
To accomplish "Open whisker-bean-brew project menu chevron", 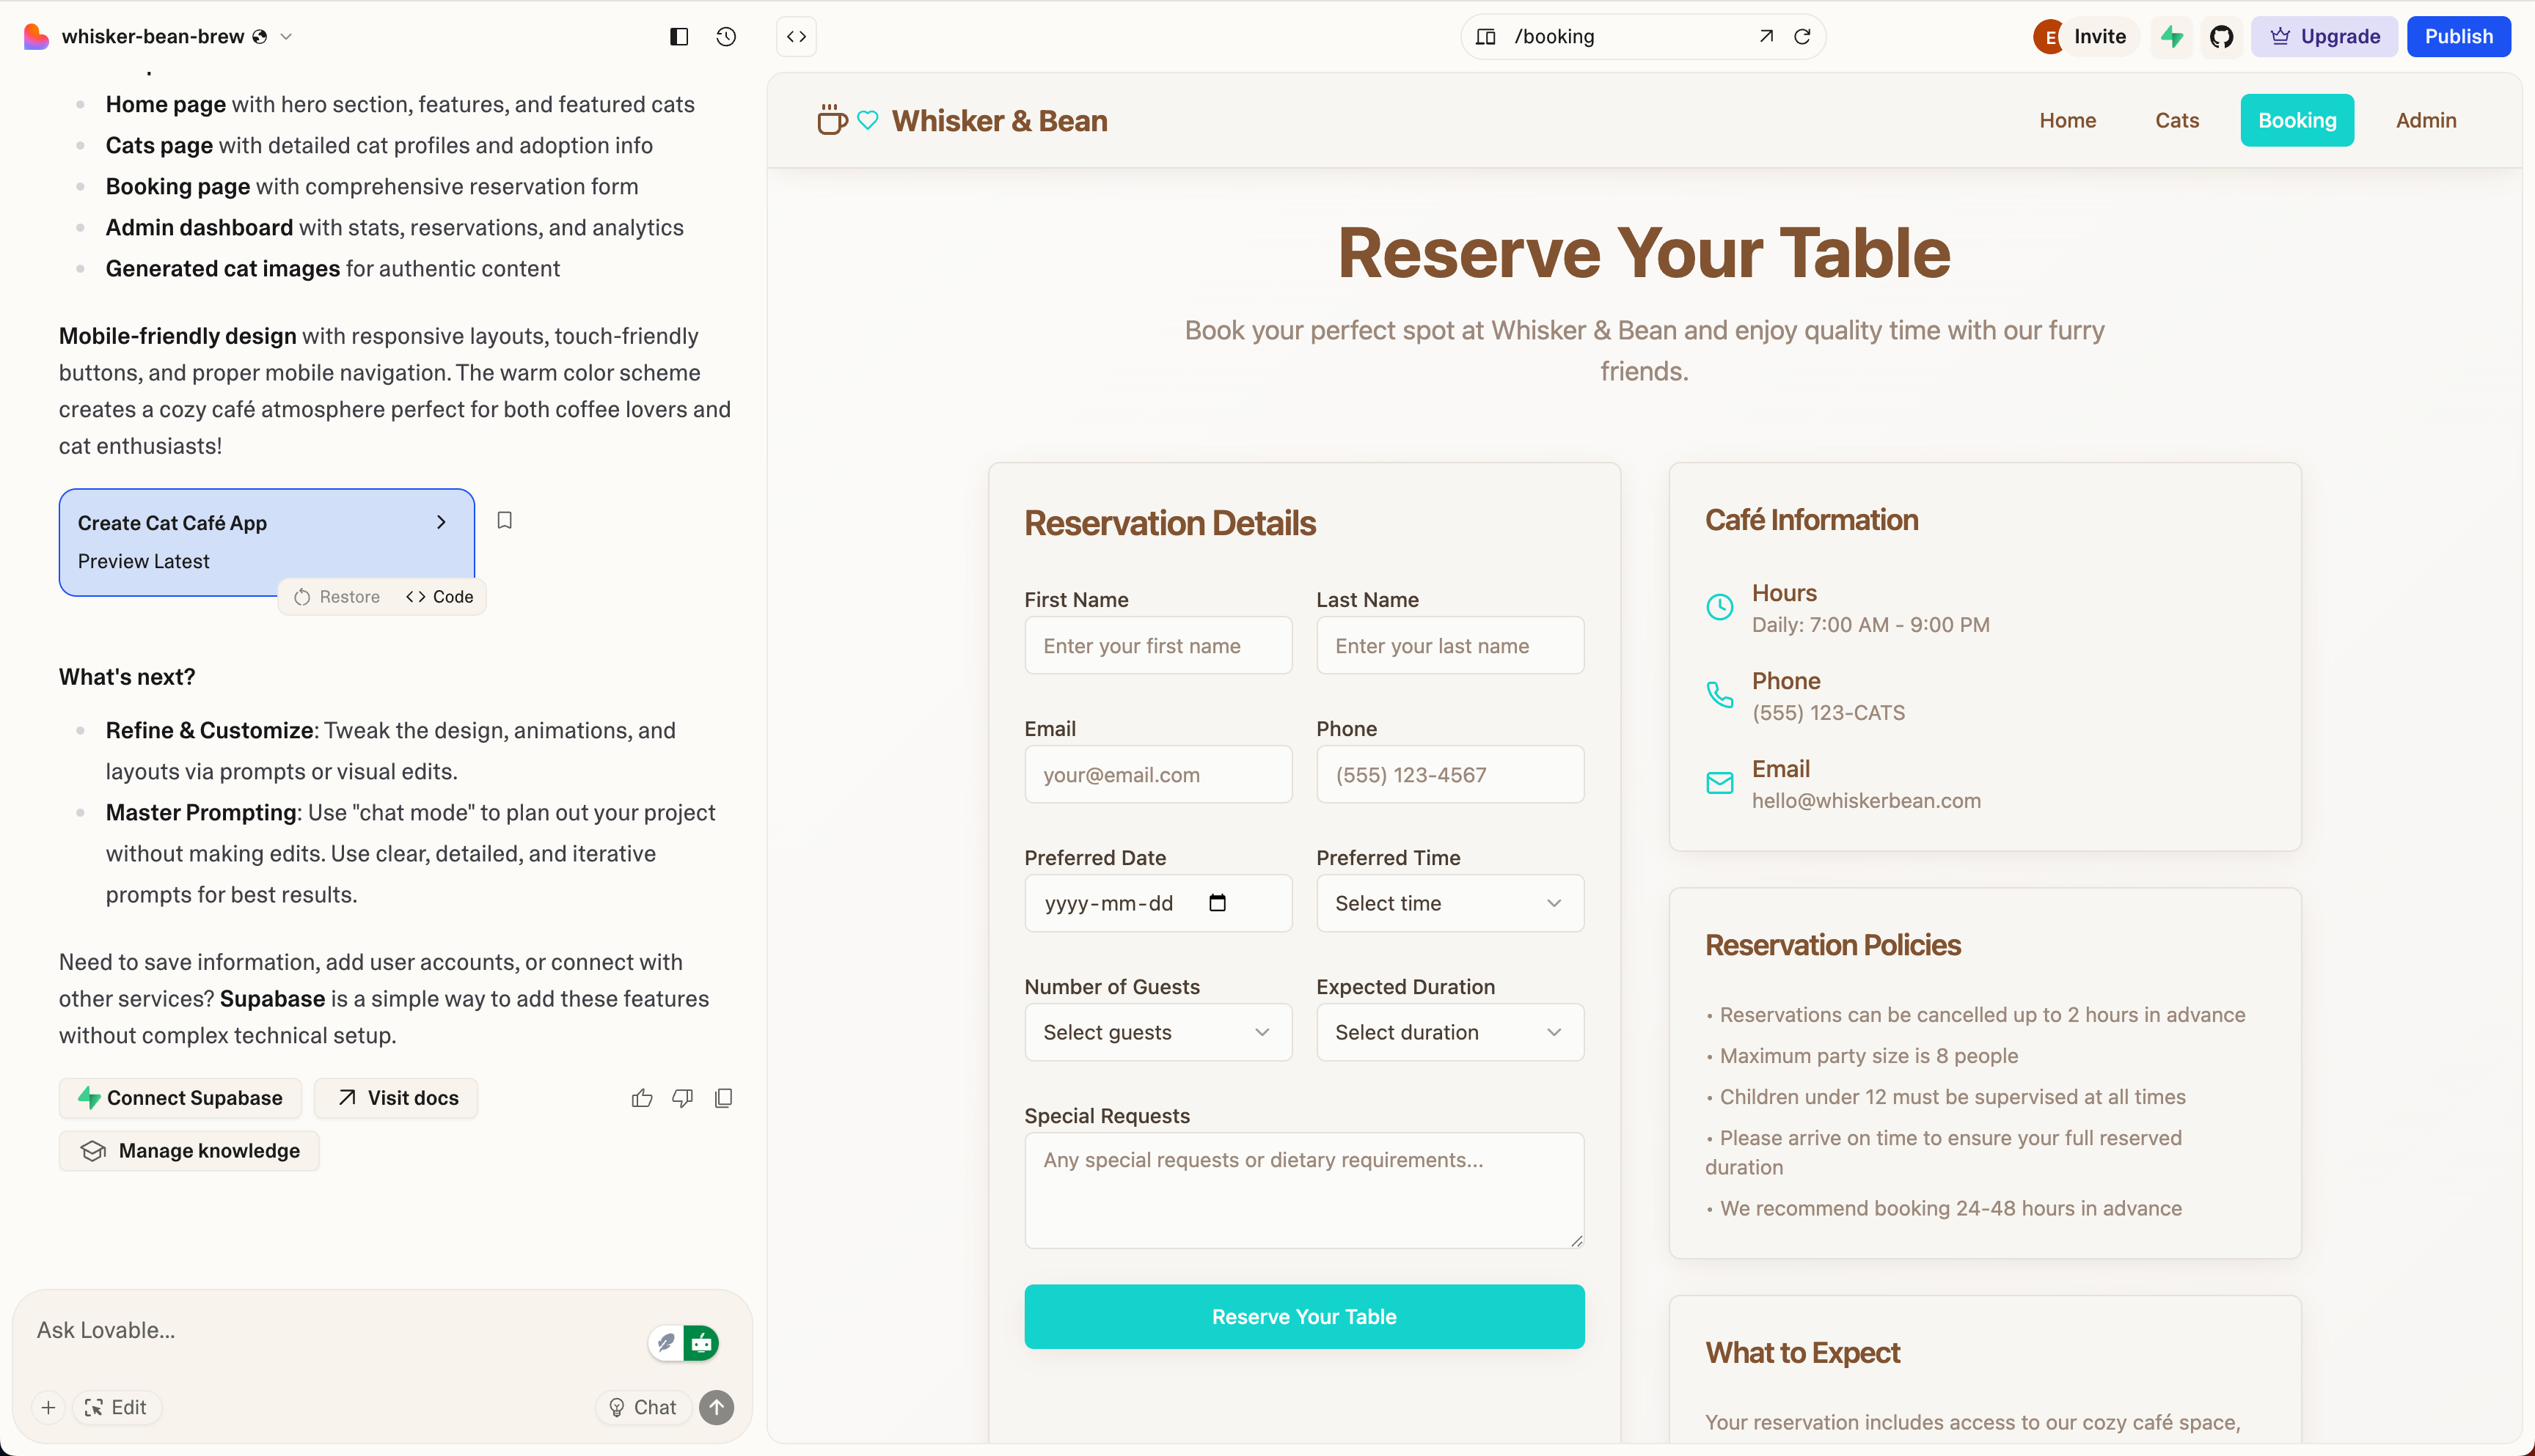I will 286,37.
